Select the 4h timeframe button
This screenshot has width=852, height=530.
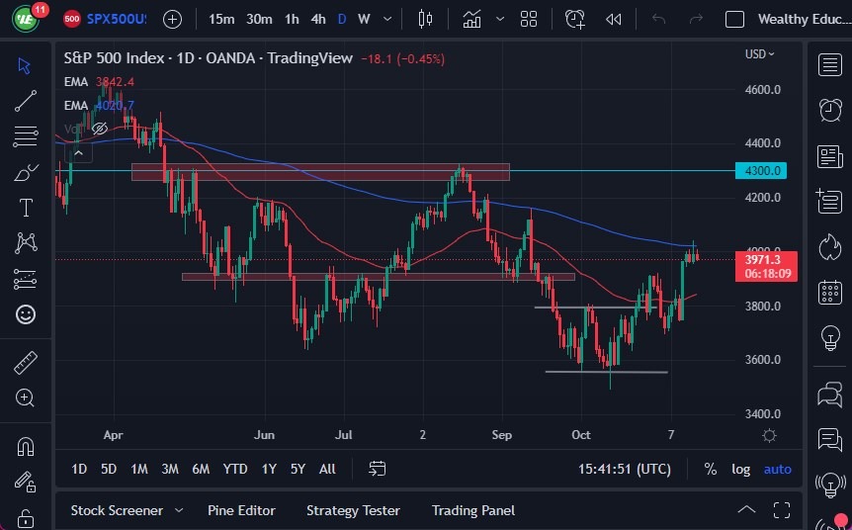tap(318, 19)
